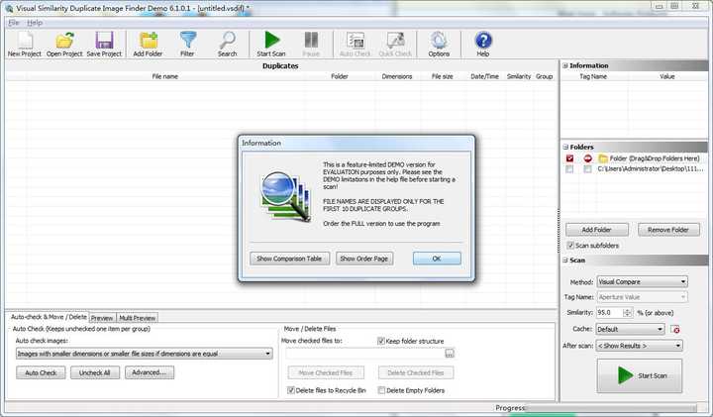Click Show Order Page button

(364, 259)
